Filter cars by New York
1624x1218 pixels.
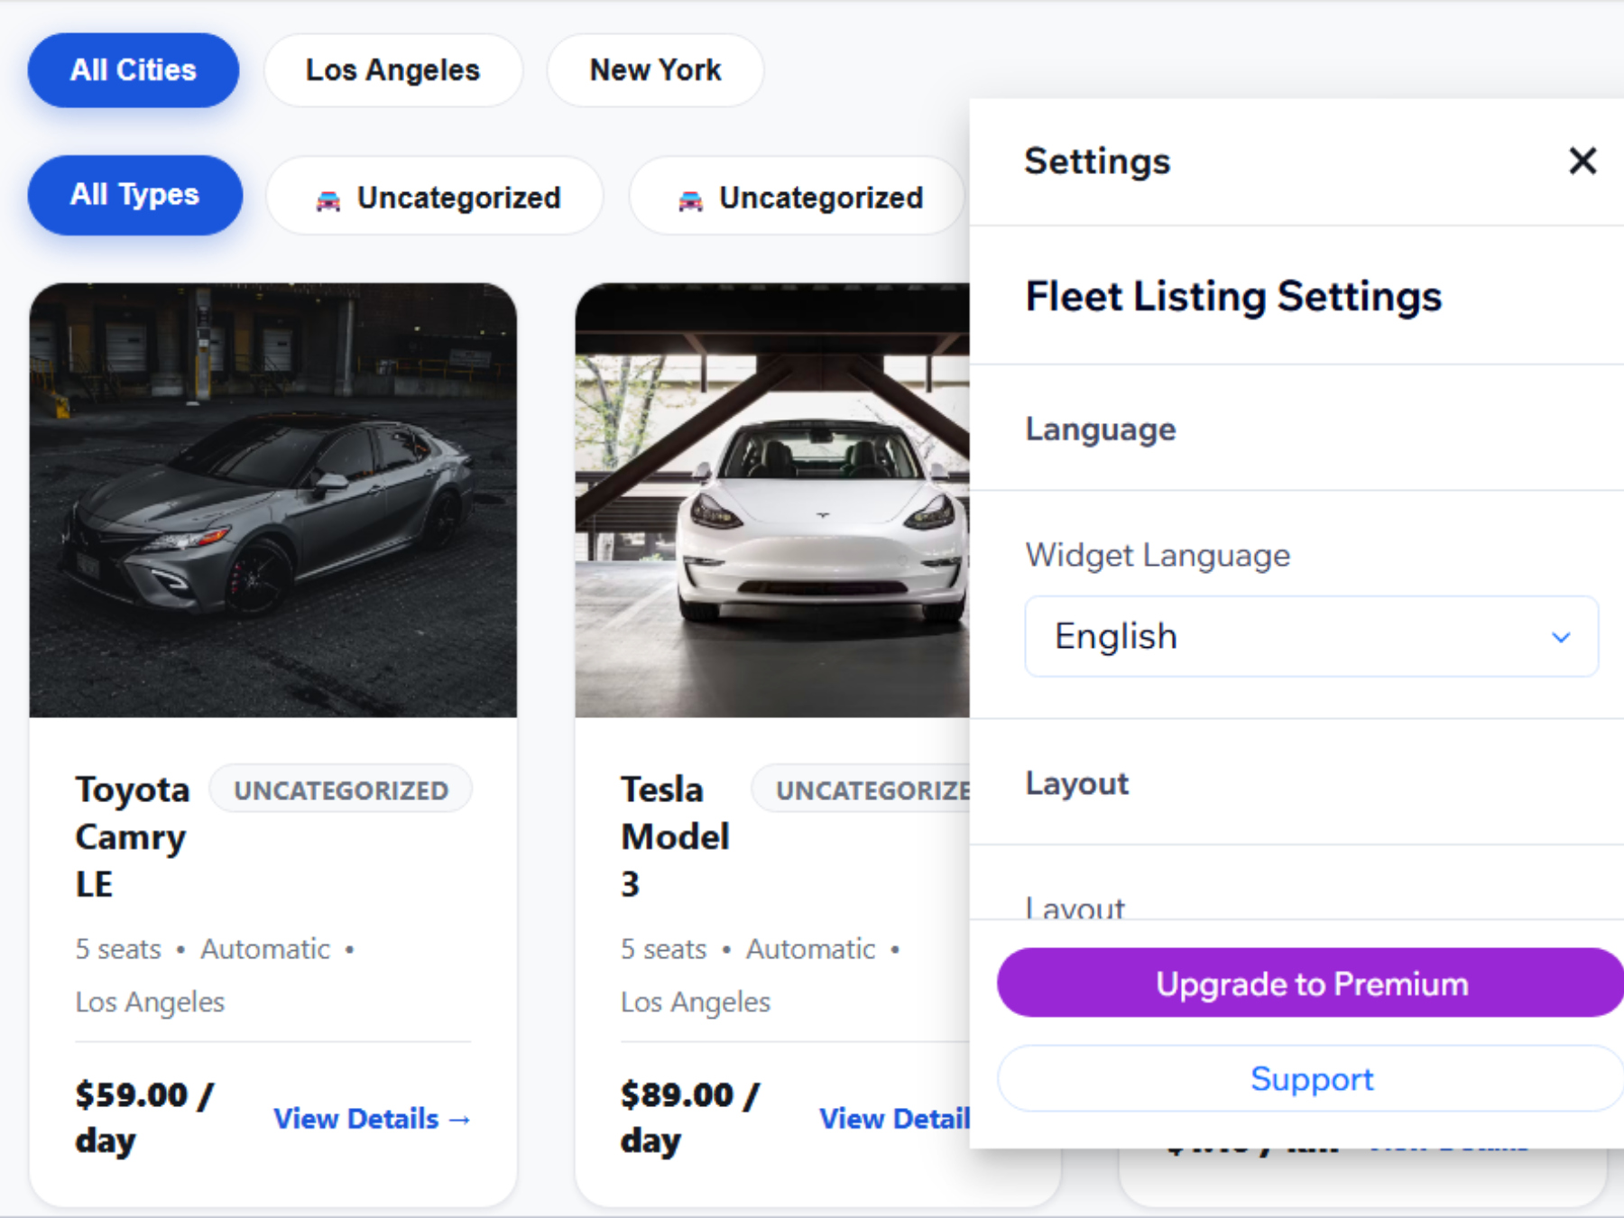tap(655, 70)
